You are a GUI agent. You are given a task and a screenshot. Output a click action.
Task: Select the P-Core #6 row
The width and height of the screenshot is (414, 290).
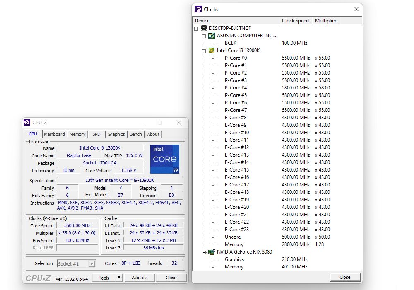tap(277, 103)
